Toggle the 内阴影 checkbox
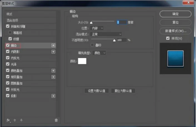The image size is (196, 127). tap(8, 51)
